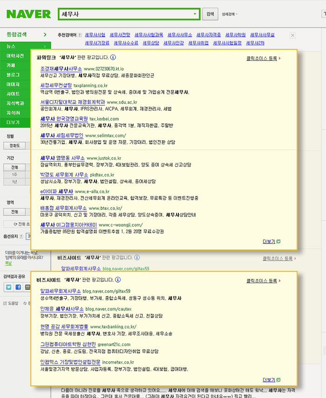Open the 사이트 menu item

click(13, 94)
